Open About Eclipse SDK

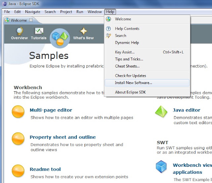[147, 92]
